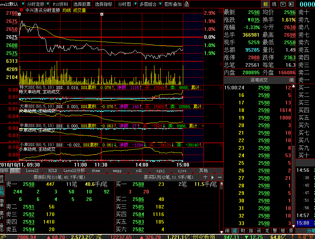Select the bottom 短 tab
The width and height of the screenshot is (315, 239).
pyautogui.click(x=283, y=231)
